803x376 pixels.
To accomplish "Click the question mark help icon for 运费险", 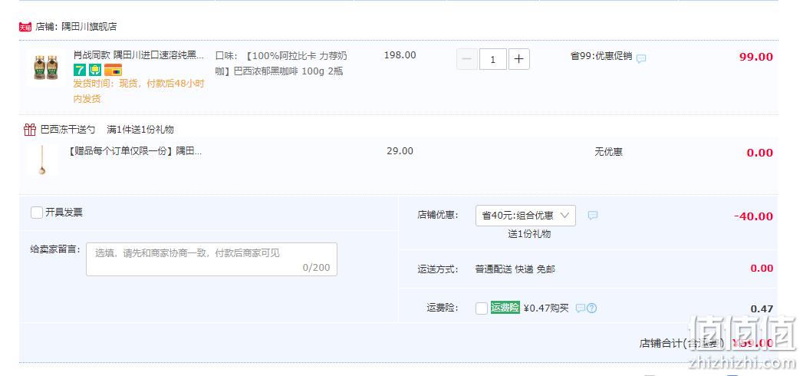I will [x=592, y=308].
